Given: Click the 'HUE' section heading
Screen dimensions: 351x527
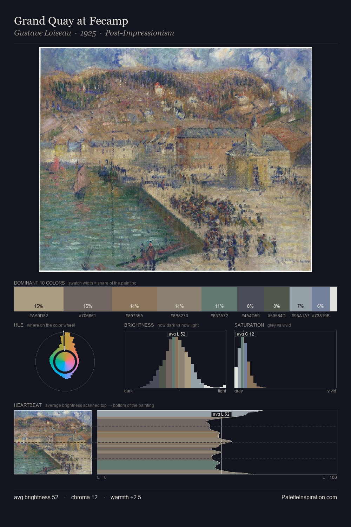Looking at the screenshot, I should click(x=19, y=325).
